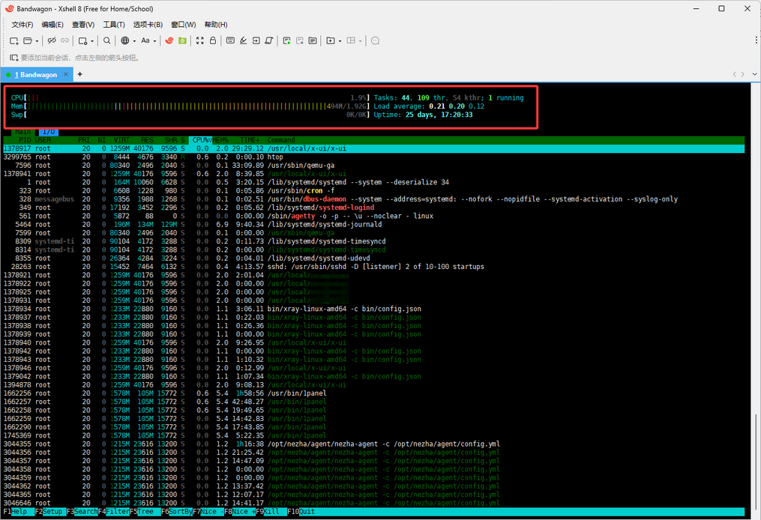
Task: Open the 工具(T) menu
Action: coord(114,25)
